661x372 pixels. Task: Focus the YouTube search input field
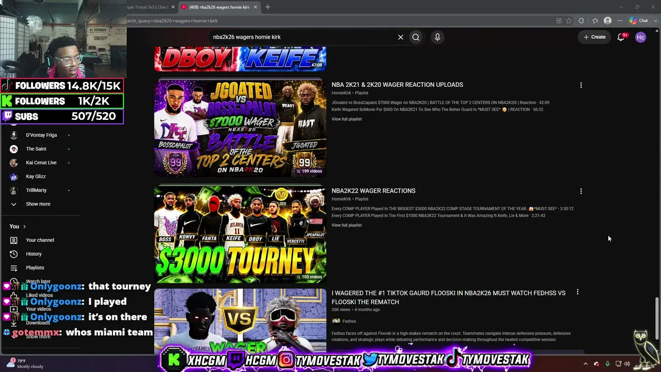(303, 37)
